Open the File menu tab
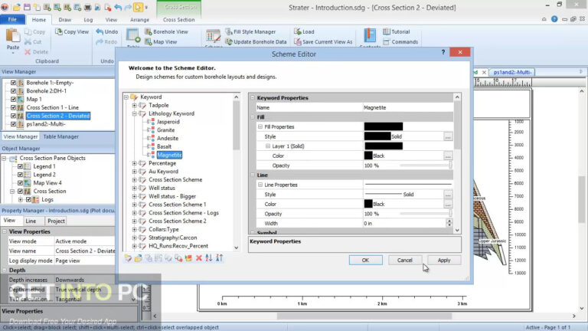The height and width of the screenshot is (331, 588). click(12, 19)
